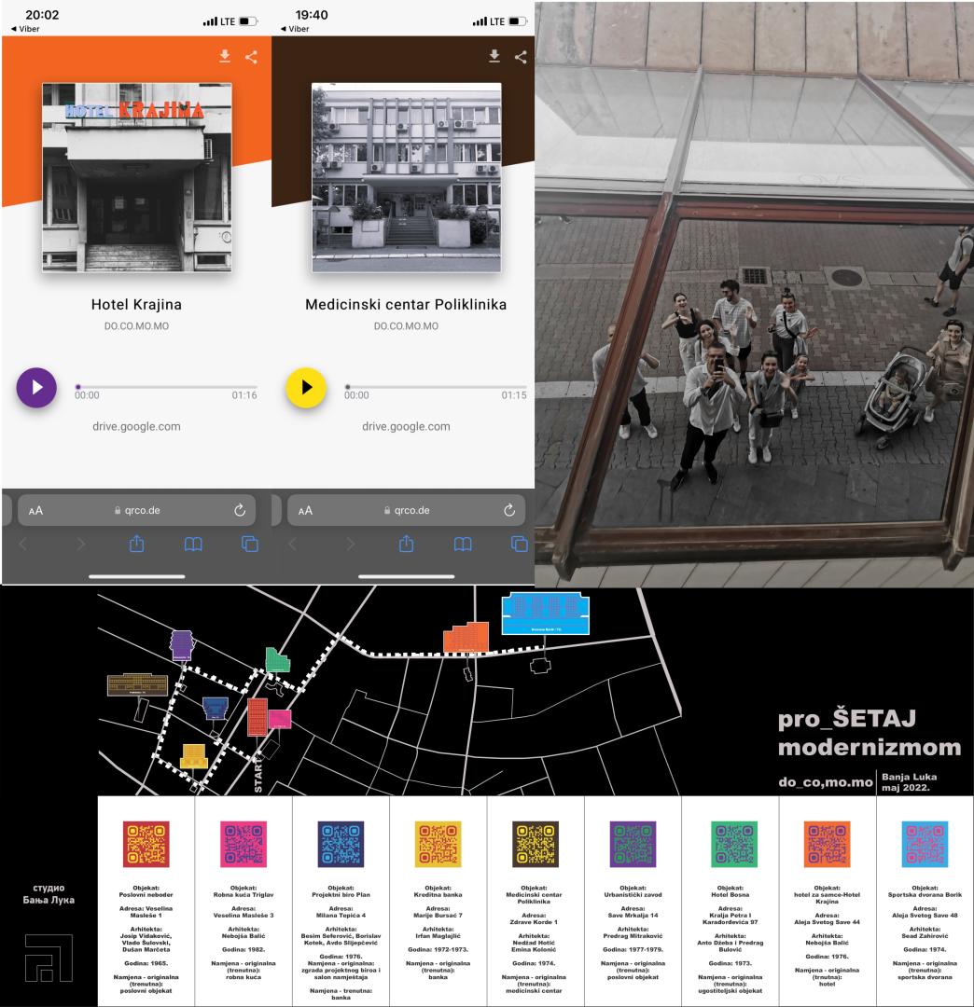Download the Hotel Krajina audio file

(224, 57)
